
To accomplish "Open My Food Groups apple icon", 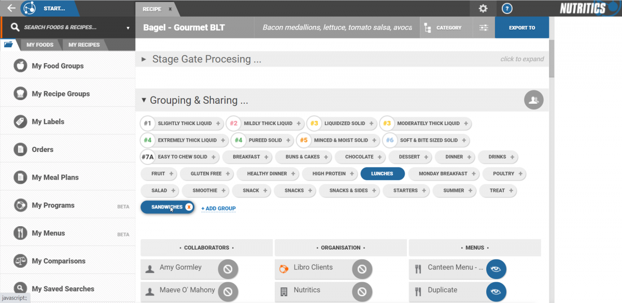I will coord(20,66).
